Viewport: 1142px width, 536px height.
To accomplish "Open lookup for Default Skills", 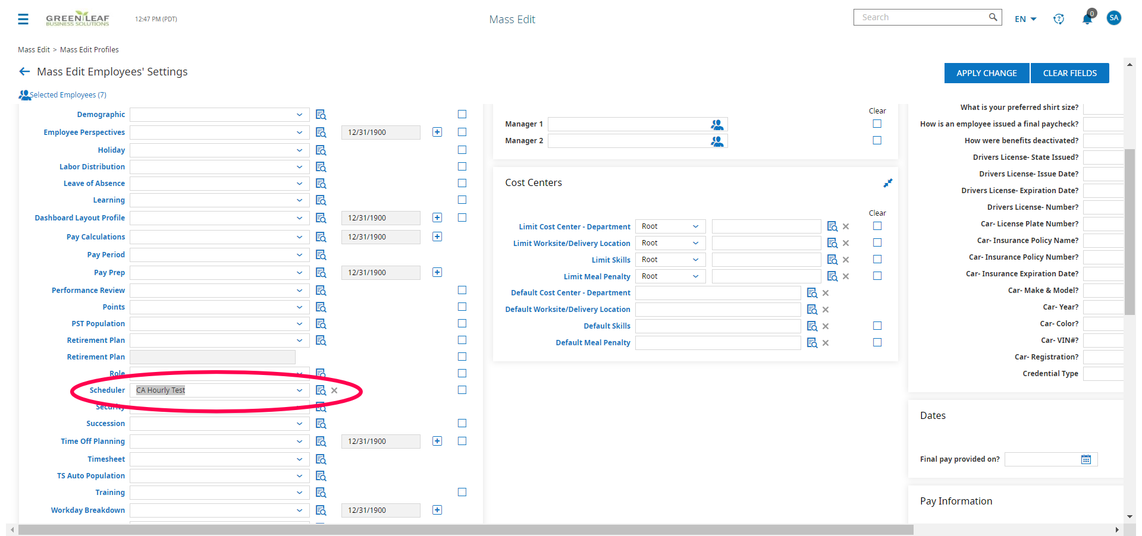I will [x=812, y=326].
